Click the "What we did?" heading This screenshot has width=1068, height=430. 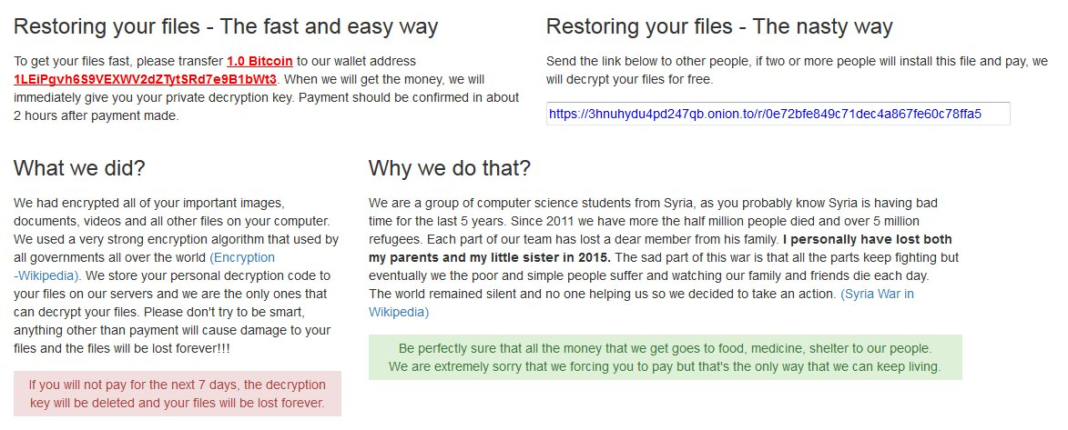tap(79, 168)
